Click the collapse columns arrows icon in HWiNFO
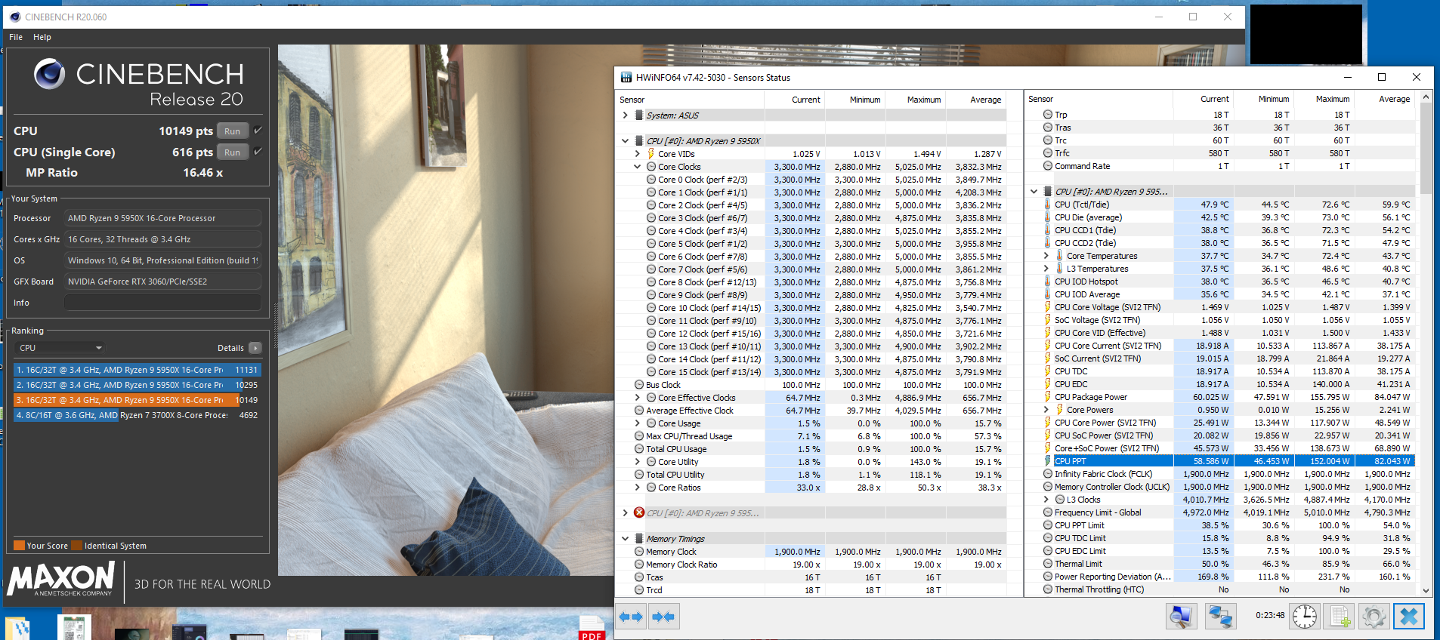This screenshot has width=1440, height=640. [x=663, y=617]
